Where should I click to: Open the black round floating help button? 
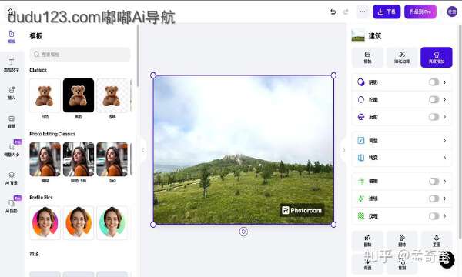click(x=447, y=259)
